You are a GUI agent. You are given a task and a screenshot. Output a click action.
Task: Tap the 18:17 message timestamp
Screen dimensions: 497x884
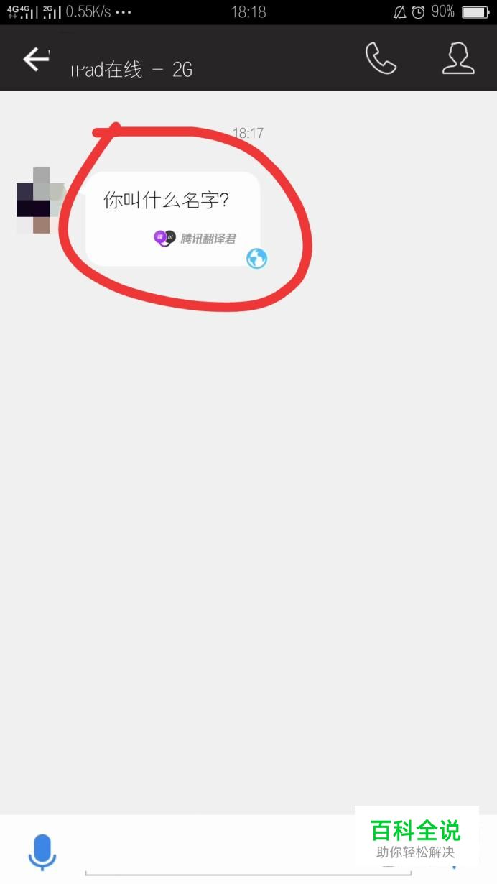point(248,133)
